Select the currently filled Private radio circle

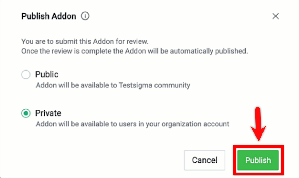pos(26,113)
